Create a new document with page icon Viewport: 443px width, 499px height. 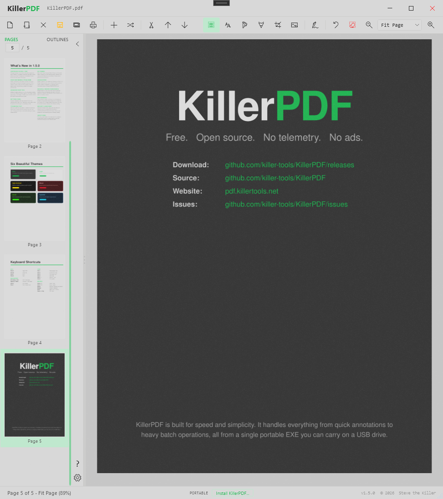click(x=10, y=25)
